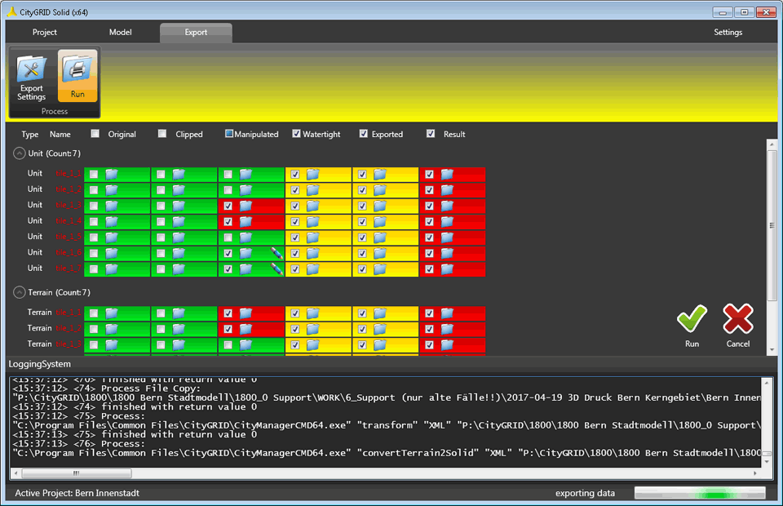
Task: Check Manipulated checkbox for Unit tile_1_1
Action: 228,175
